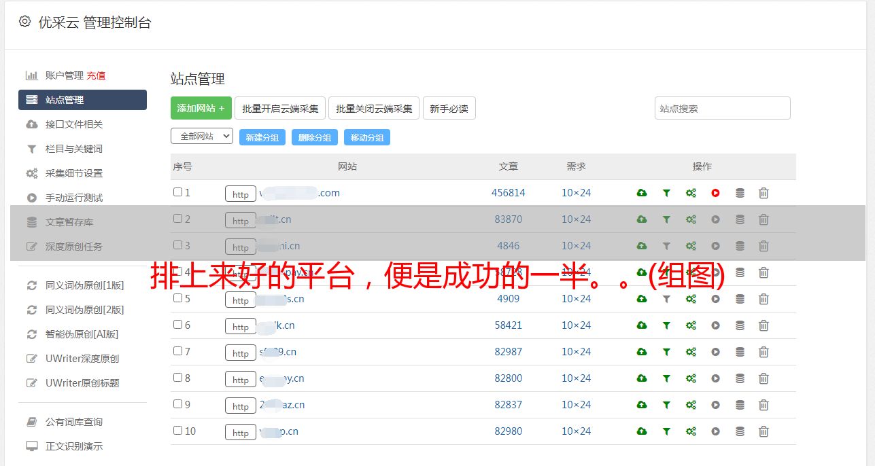Click the 批量开启云端采集 button
875x466 pixels.
click(280, 108)
